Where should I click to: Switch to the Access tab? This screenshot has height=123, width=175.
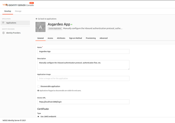pos(50,38)
